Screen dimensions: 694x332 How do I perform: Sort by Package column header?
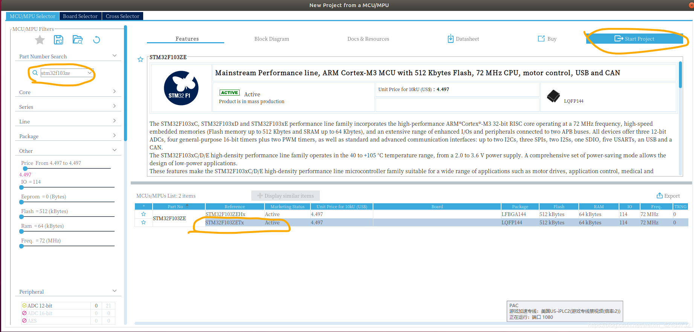[520, 207]
